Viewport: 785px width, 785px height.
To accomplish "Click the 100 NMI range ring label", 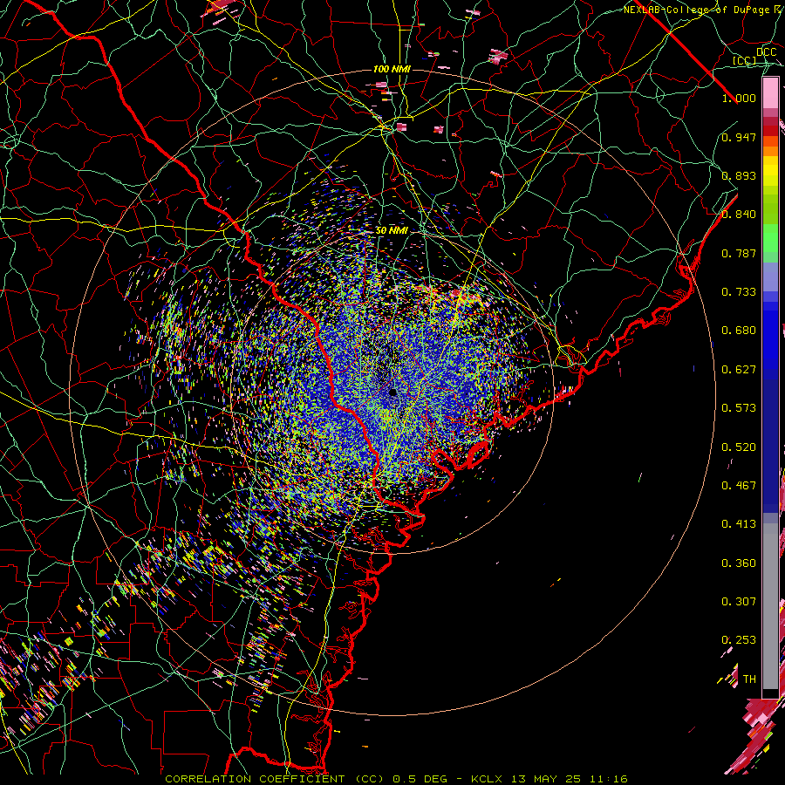I will click(392, 69).
